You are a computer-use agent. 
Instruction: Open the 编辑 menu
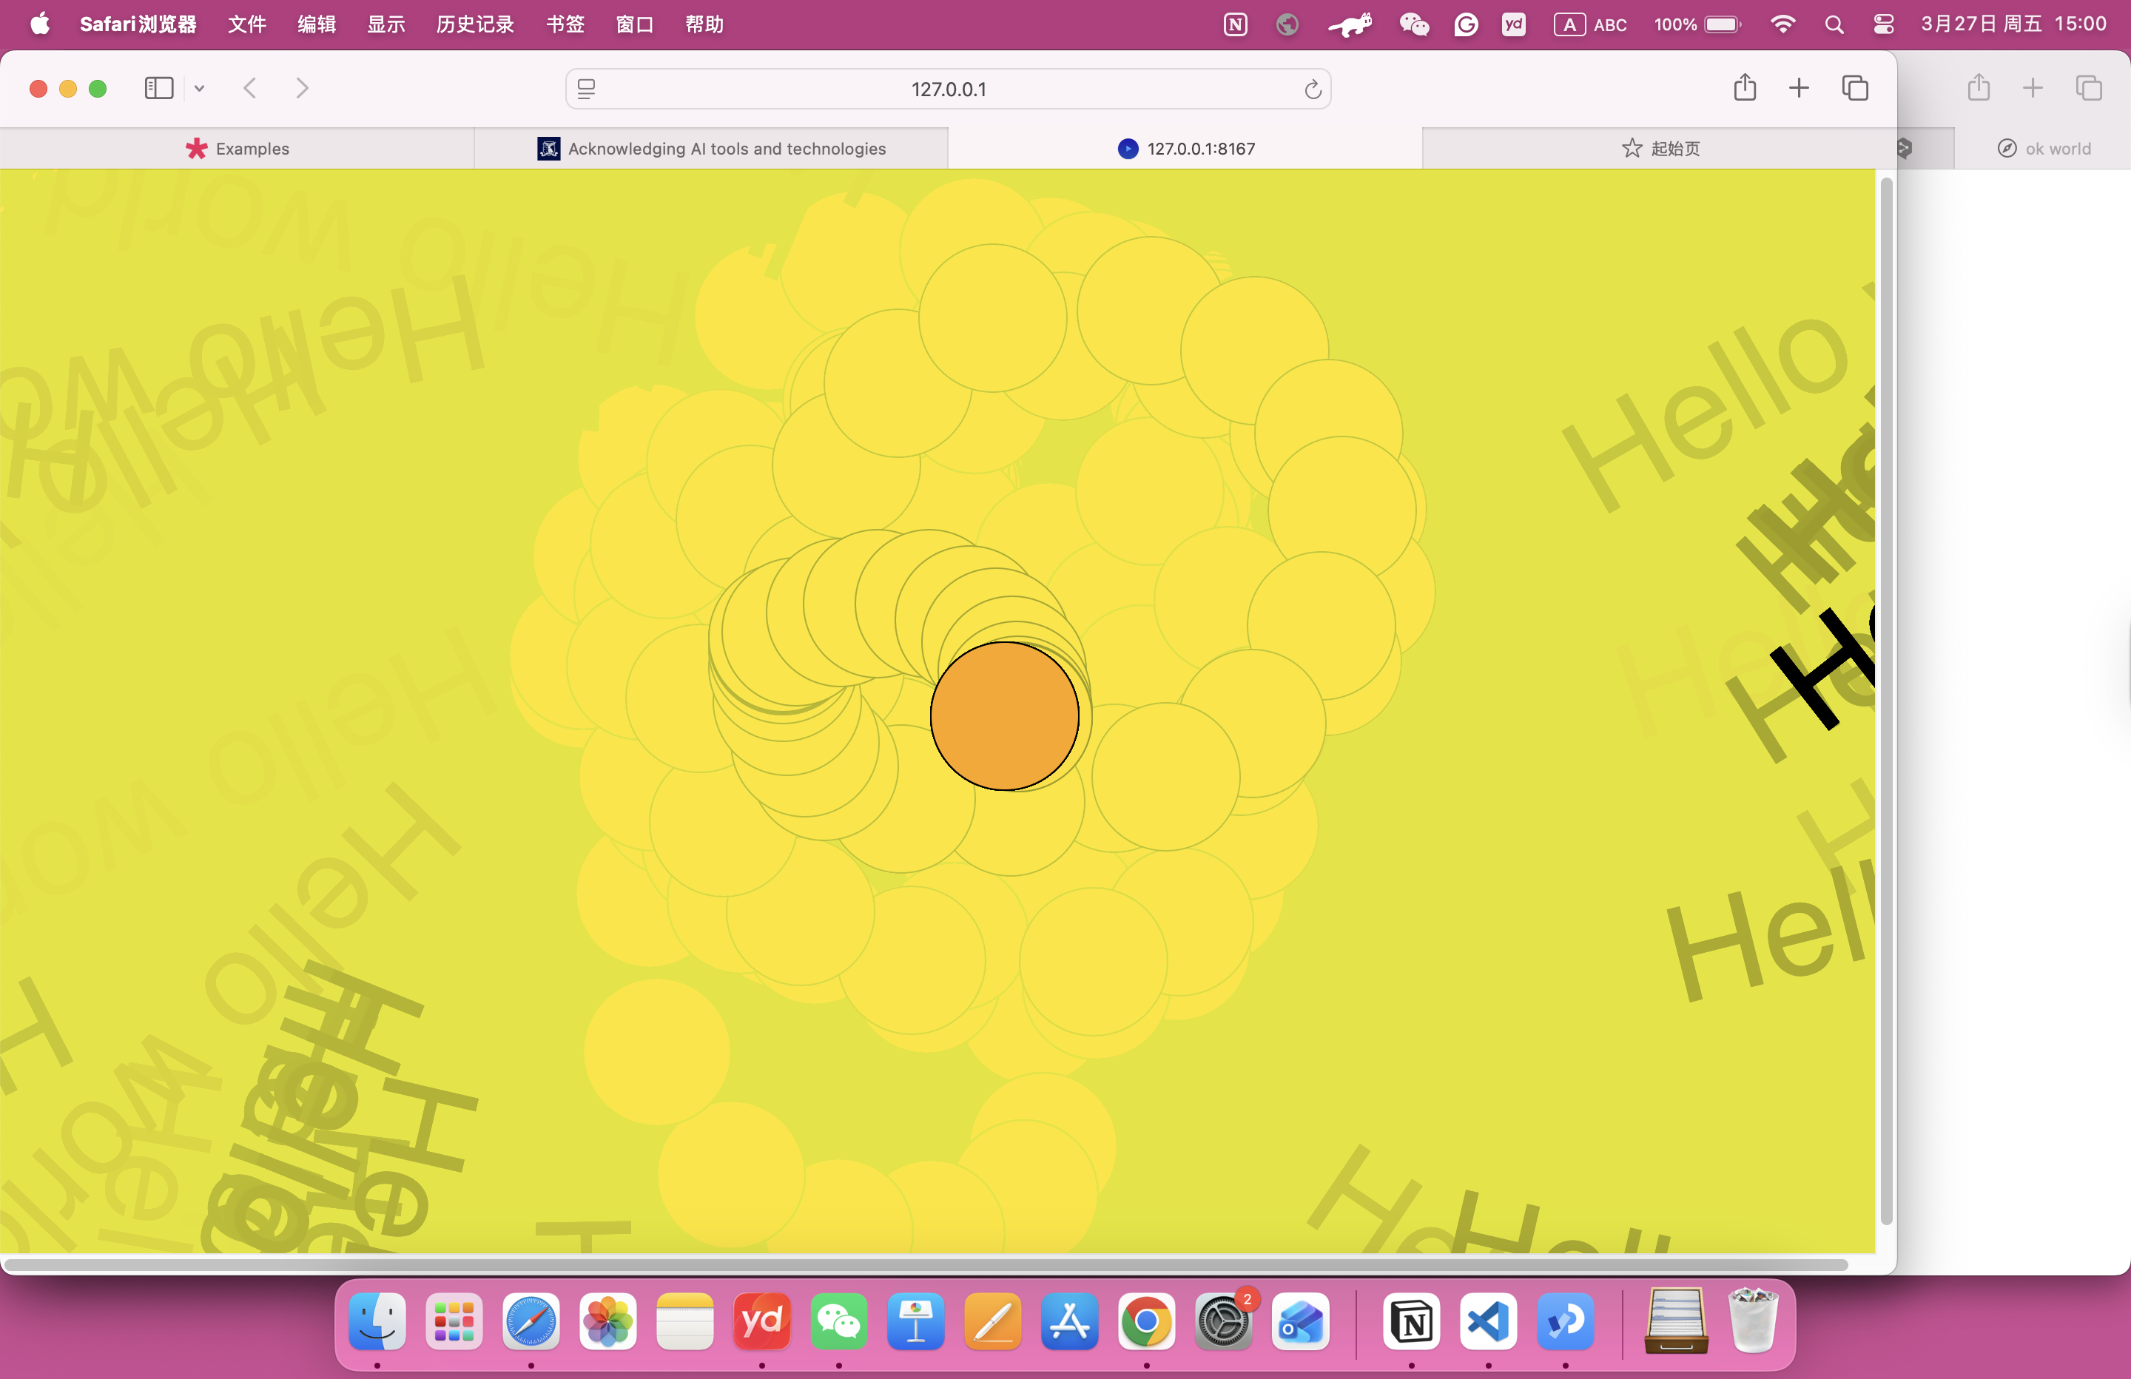tap(316, 24)
